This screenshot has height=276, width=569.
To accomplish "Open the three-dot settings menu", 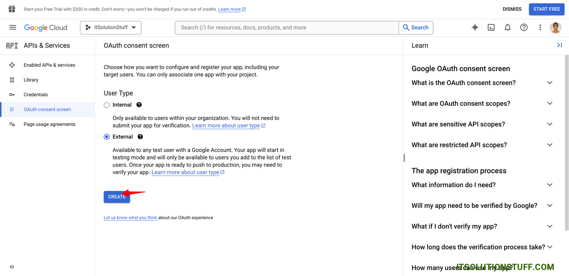I will click(540, 27).
